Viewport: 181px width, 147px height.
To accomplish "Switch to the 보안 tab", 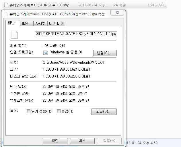I will [x=27, y=23].
